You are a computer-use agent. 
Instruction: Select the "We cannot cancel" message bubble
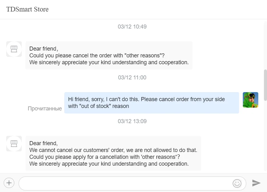coord(113,154)
